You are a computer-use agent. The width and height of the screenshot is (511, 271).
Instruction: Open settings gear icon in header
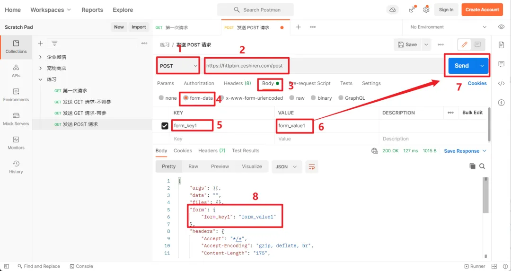tap(426, 10)
